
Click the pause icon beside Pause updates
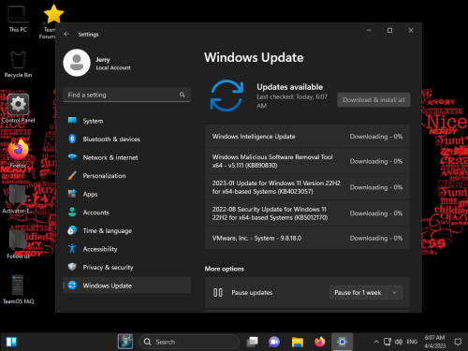click(218, 292)
